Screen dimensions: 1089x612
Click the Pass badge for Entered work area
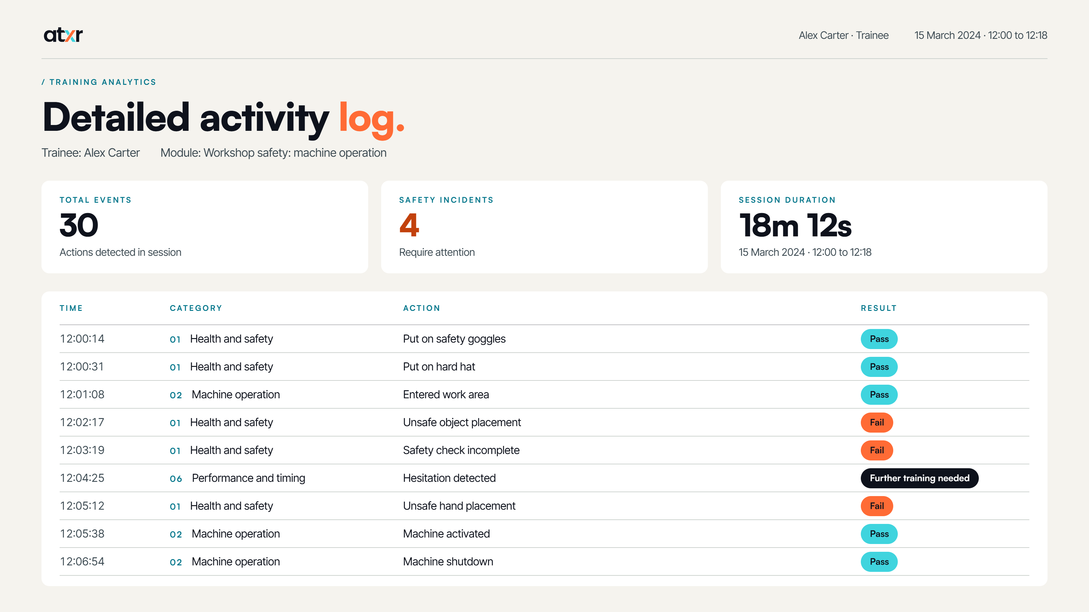(x=879, y=394)
